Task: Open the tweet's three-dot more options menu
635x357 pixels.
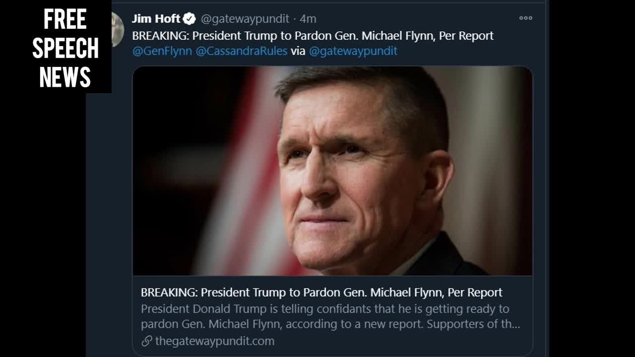Action: point(525,18)
